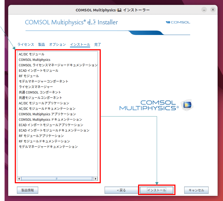Switch to the ライセンス tab
Screen dimensions: 223x201
tap(26, 44)
